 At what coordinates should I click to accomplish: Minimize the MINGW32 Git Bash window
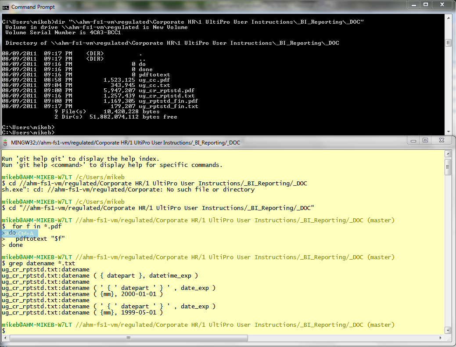click(413, 140)
